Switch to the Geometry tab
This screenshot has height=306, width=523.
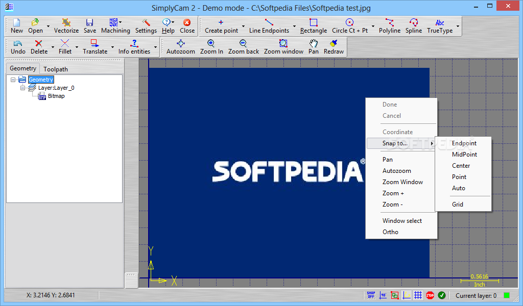click(x=23, y=68)
